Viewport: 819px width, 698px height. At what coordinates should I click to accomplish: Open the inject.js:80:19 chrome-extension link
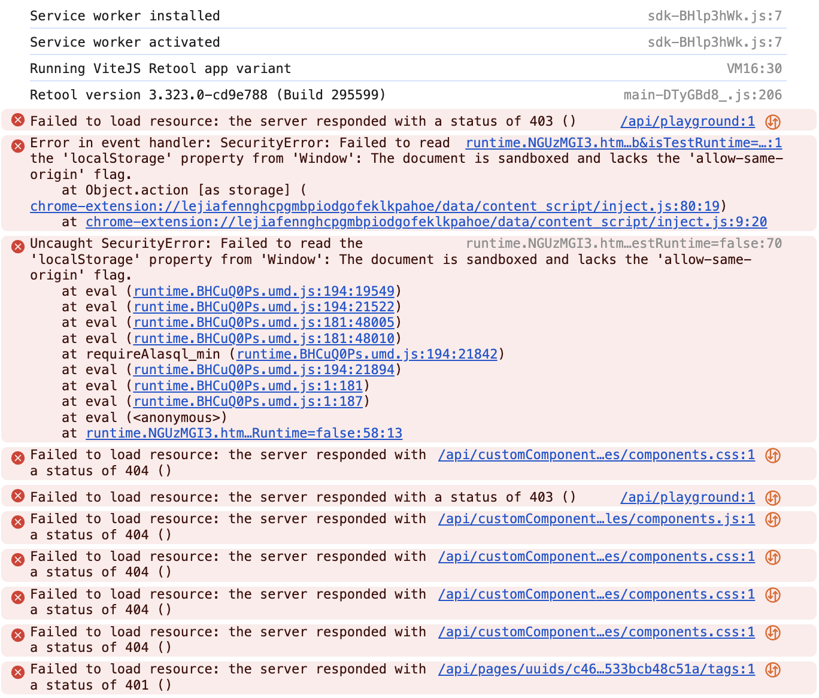[x=375, y=207]
